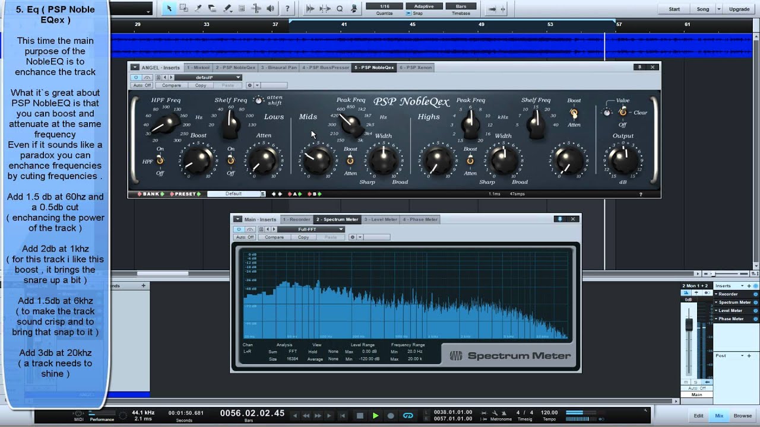
Task: Pin the Spectrum Meter plugin window
Action: pyautogui.click(x=559, y=219)
